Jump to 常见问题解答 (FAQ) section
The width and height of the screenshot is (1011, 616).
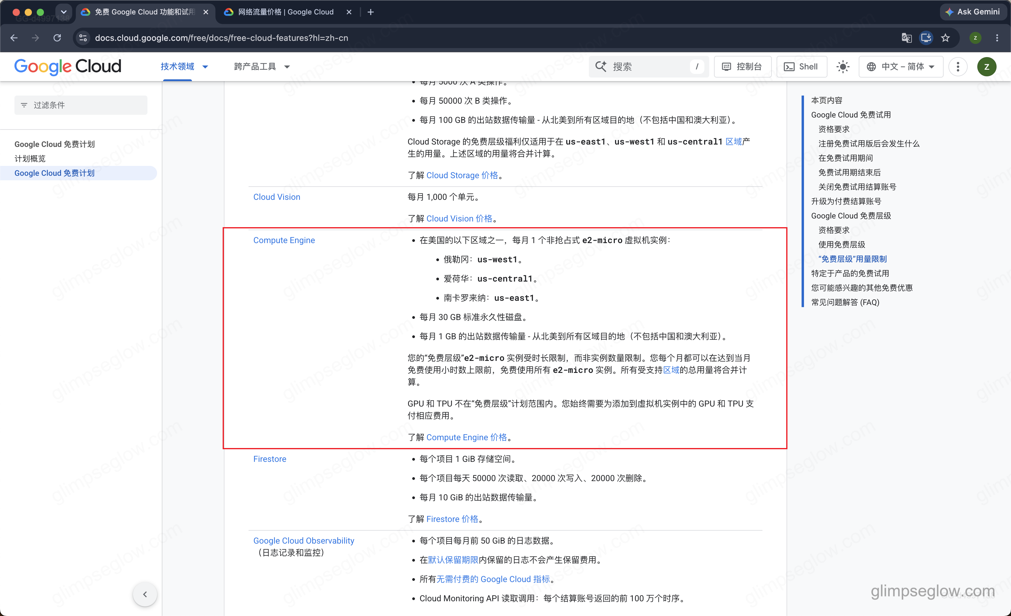coord(845,302)
